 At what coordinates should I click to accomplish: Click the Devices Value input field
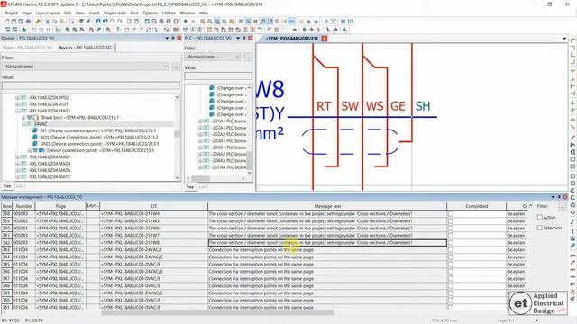(x=91, y=85)
